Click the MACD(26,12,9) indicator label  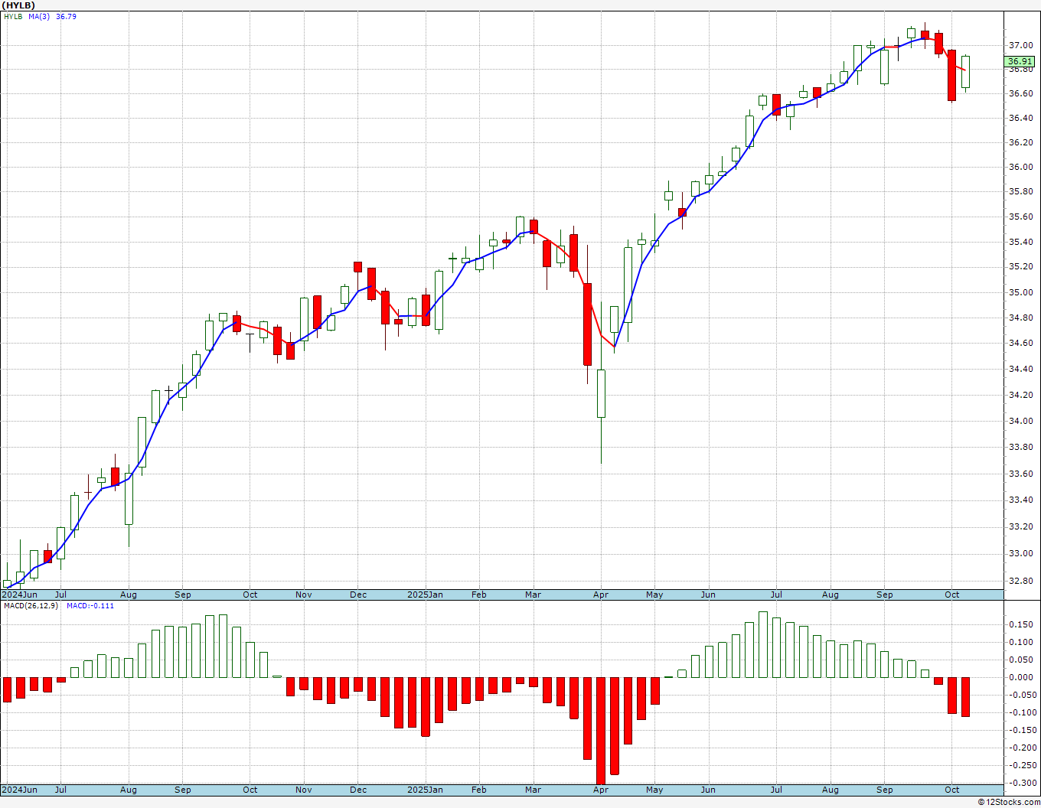click(31, 606)
